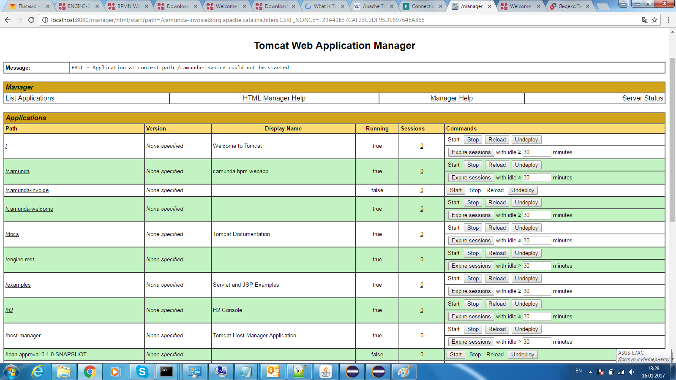The height and width of the screenshot is (380, 676).
Task: Open Outlook from the taskbar
Action: [273, 372]
